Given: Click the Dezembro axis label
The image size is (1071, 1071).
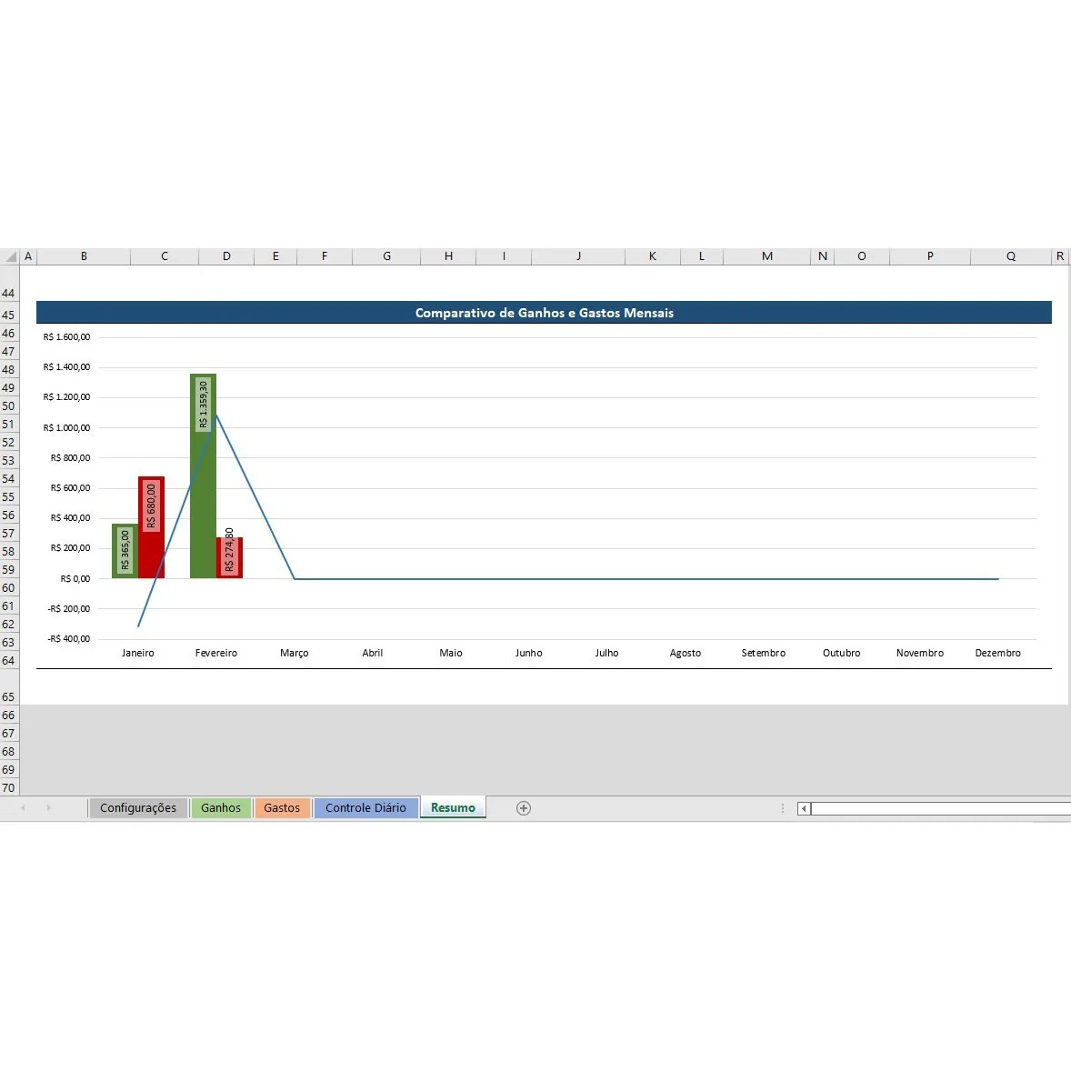Looking at the screenshot, I should (997, 653).
